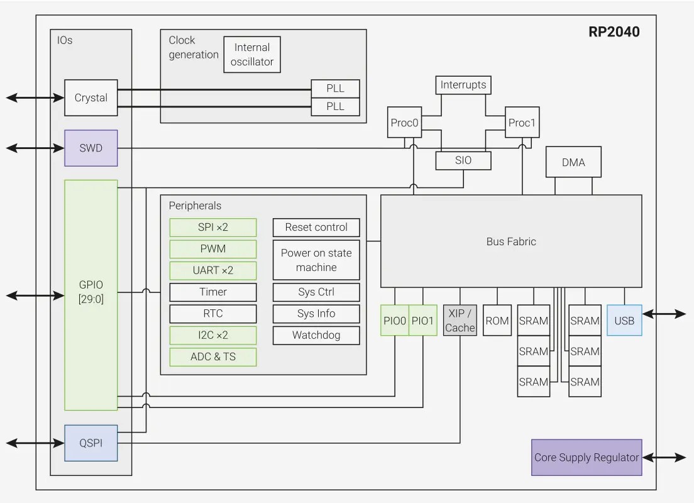Click the Bus Fabric block
This screenshot has height=503, width=694.
[511, 241]
